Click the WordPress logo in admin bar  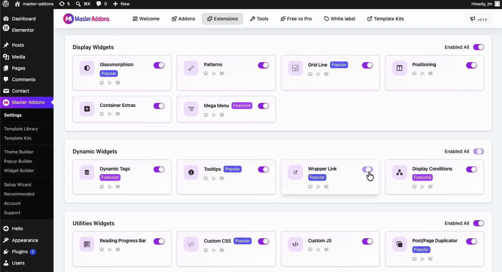(x=6, y=4)
